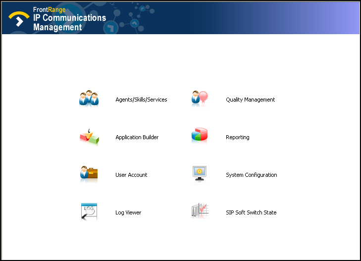The width and height of the screenshot is (361, 261).
Task: Open the Reporting text link
Action: (237, 137)
